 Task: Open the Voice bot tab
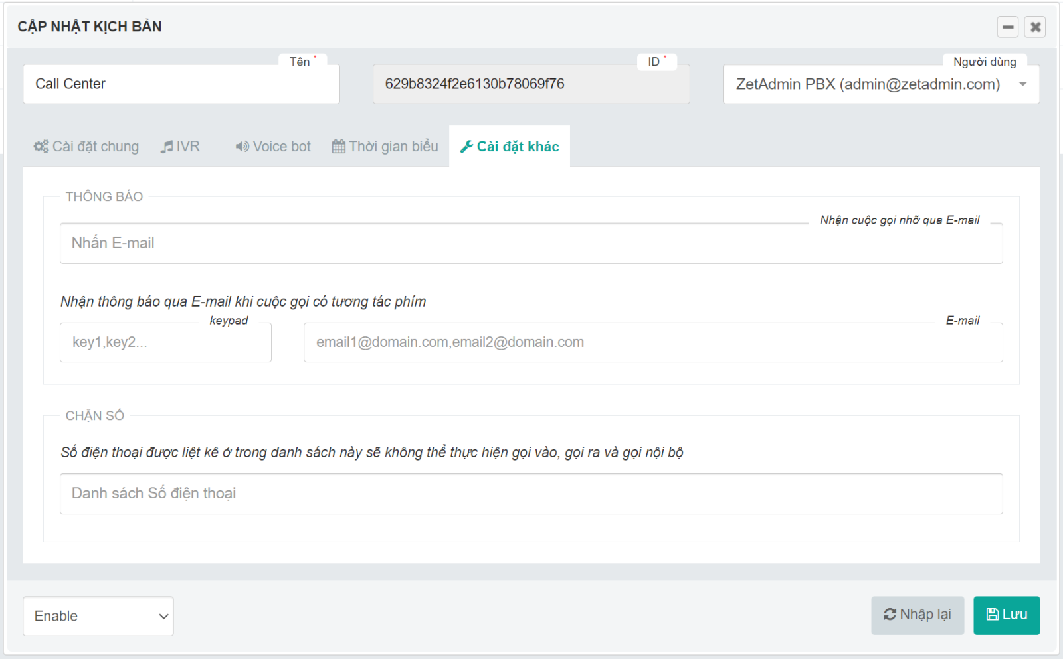(x=273, y=147)
